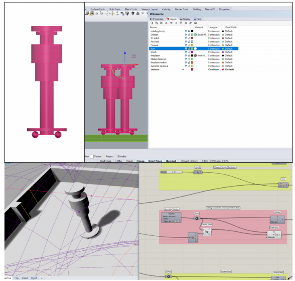Screen dimensions: 295x281
Task: Click the Closest Point component icon
Action: 207,232
